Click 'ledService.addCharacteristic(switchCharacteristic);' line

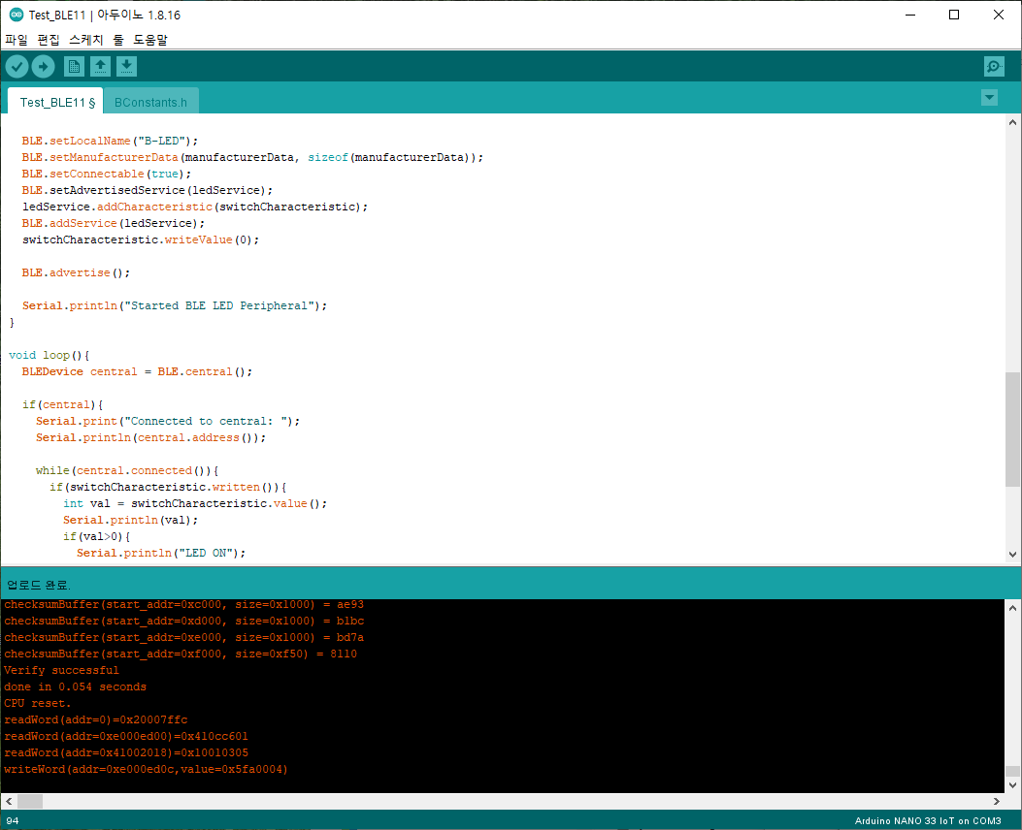point(195,207)
